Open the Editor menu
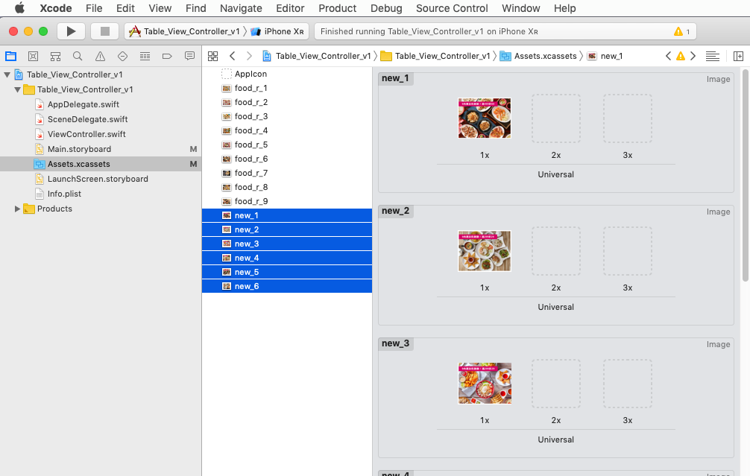This screenshot has width=750, height=476. point(290,8)
